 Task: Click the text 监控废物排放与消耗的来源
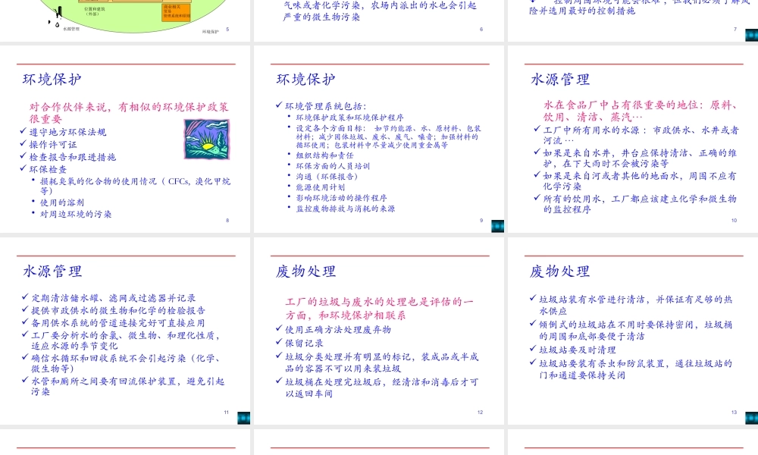[346, 209]
